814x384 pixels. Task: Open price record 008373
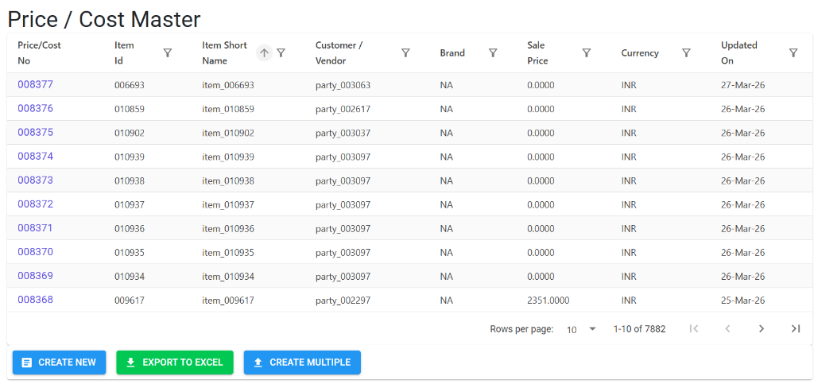(x=35, y=180)
